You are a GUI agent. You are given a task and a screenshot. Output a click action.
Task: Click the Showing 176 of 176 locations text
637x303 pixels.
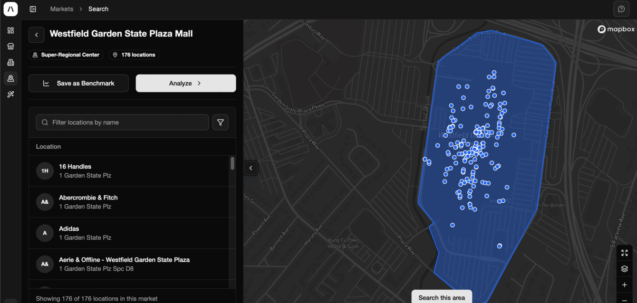pyautogui.click(x=97, y=299)
